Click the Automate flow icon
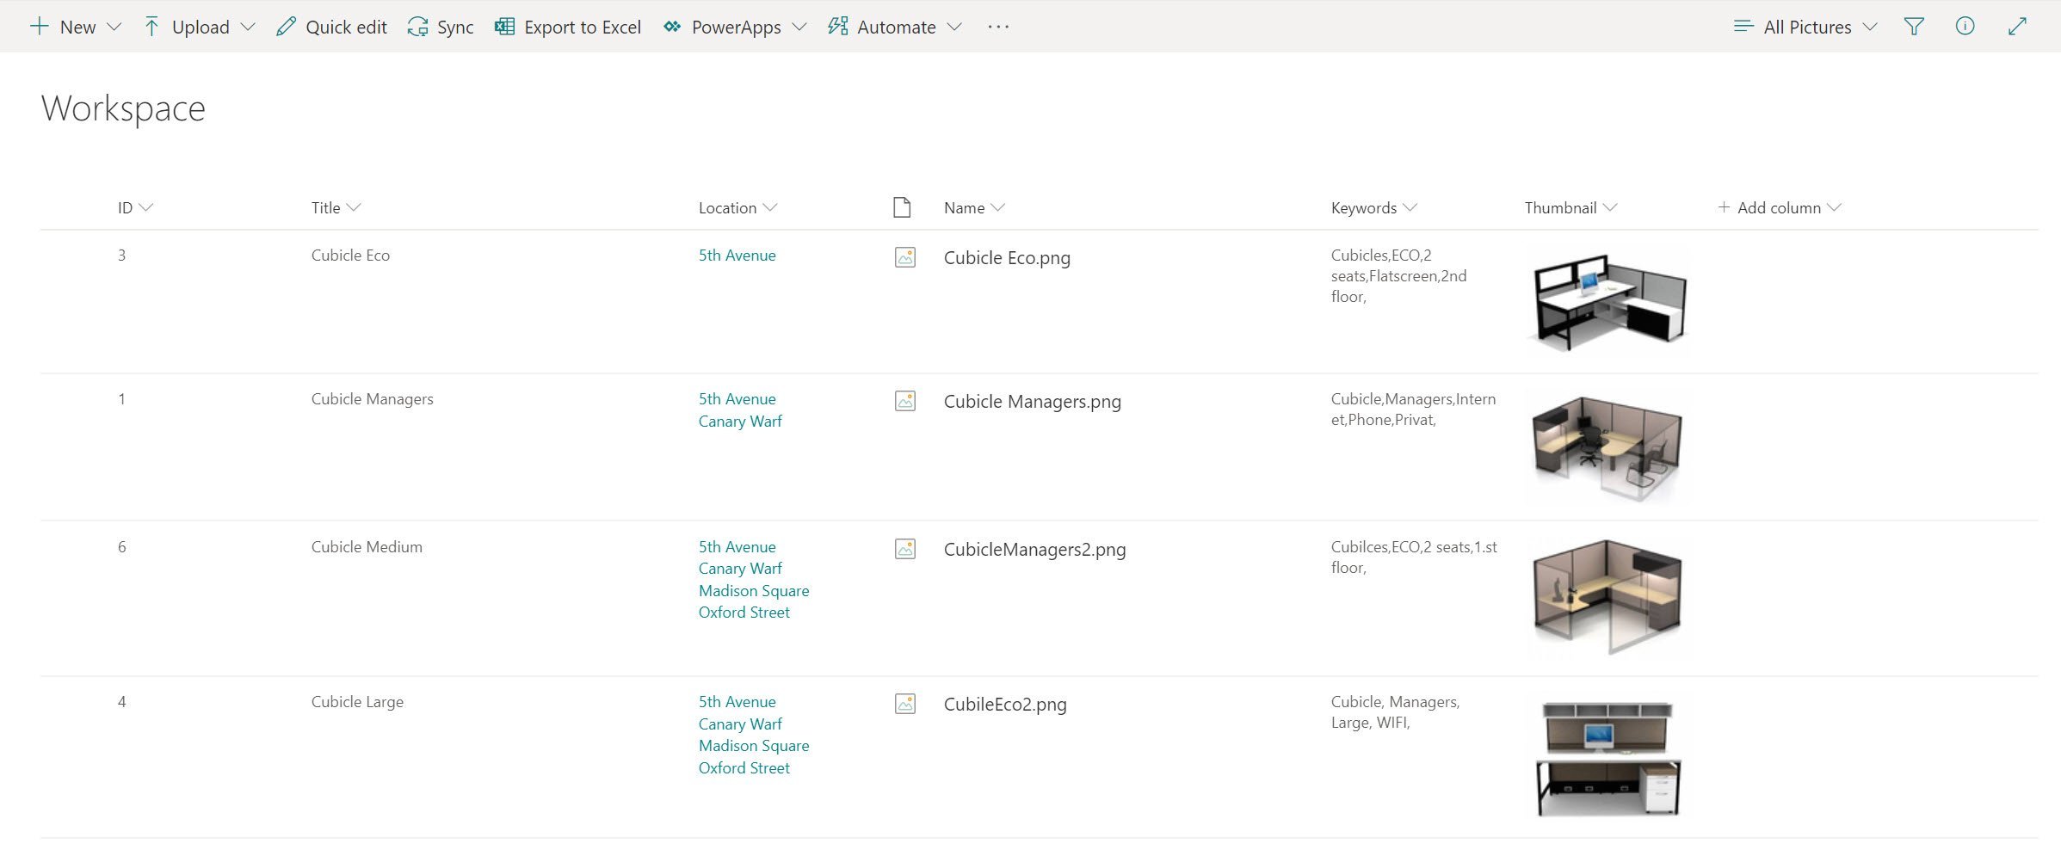The width and height of the screenshot is (2061, 856). 836,27
